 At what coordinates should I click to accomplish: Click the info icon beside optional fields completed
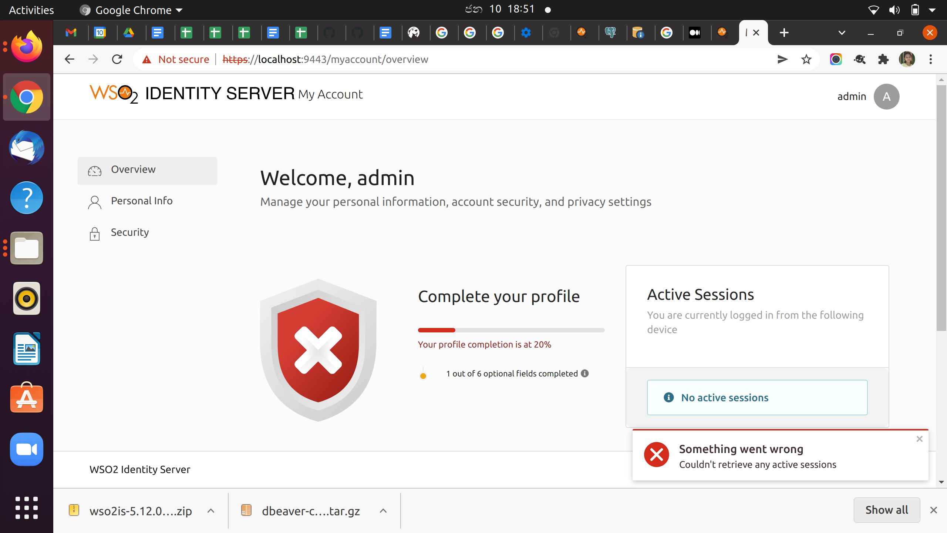pyautogui.click(x=584, y=373)
